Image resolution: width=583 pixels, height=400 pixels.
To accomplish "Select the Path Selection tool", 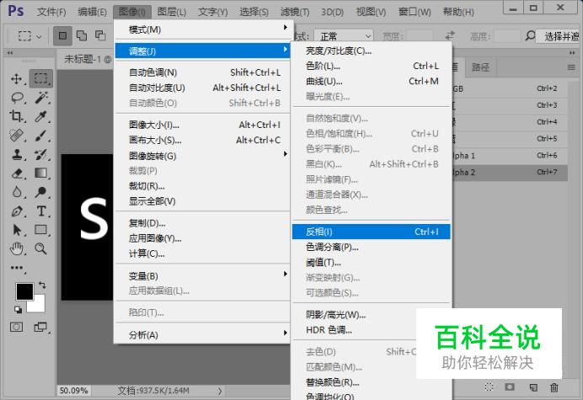I will click(17, 230).
